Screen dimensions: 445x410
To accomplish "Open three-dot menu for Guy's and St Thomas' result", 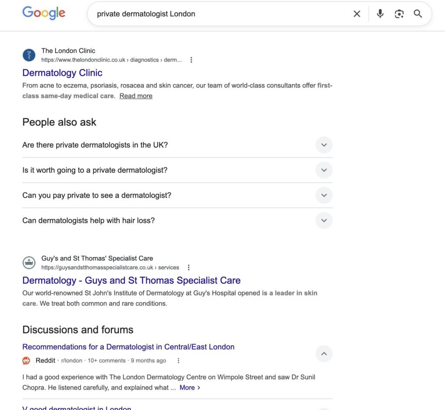I will [x=189, y=267].
